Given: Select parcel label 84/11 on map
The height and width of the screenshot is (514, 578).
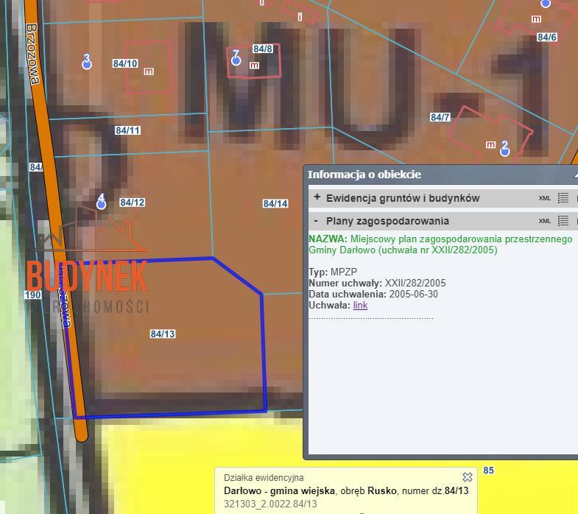Looking at the screenshot, I should tap(127, 130).
